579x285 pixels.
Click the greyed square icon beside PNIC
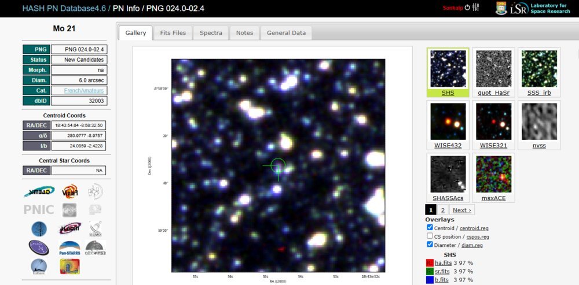point(69,210)
